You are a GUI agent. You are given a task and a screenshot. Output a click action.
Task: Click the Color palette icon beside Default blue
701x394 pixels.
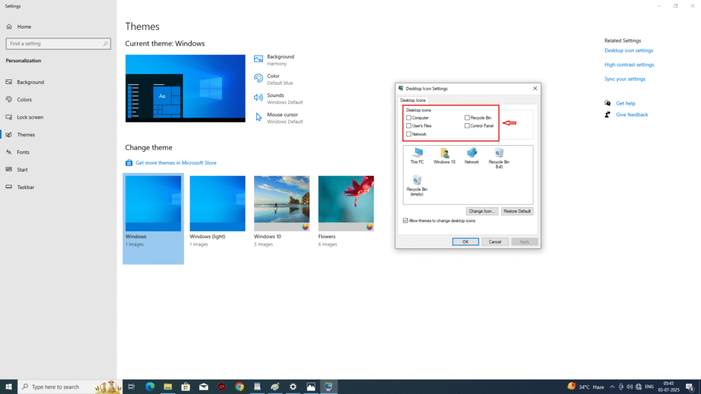tap(258, 78)
